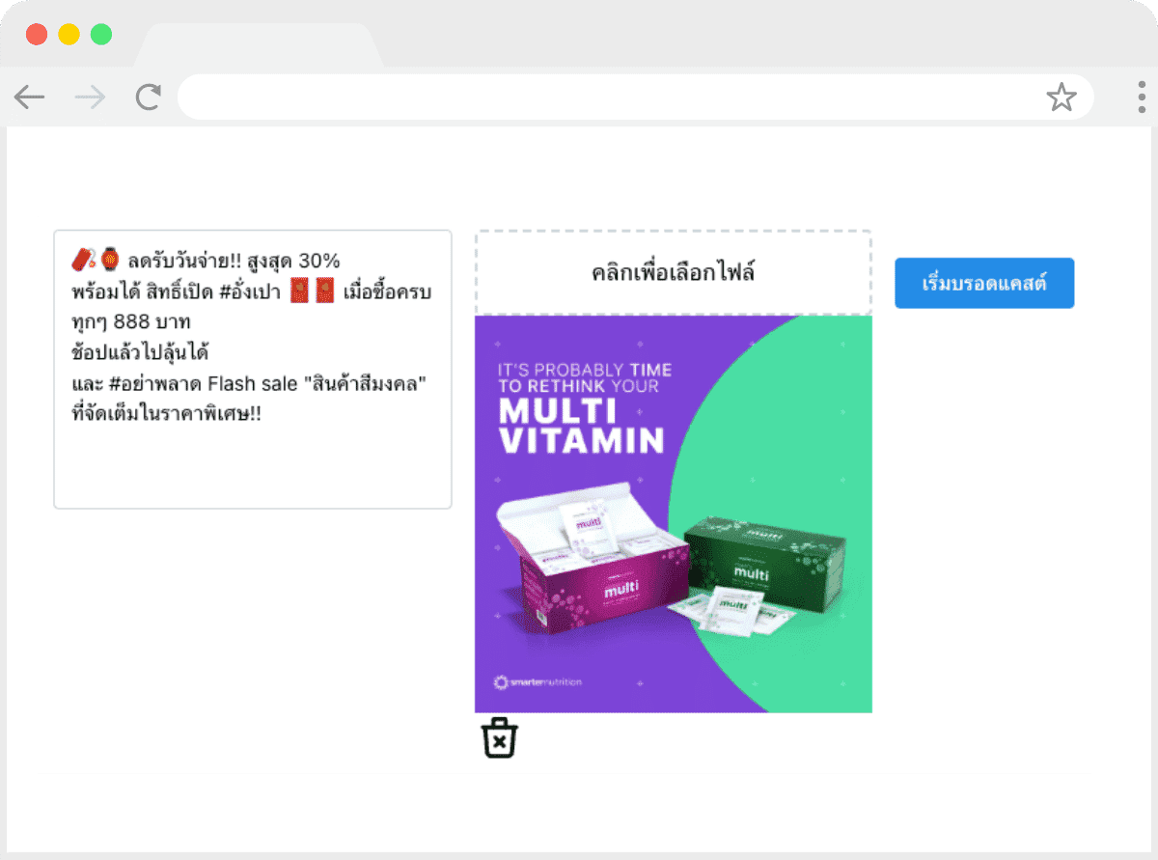Click inside the broadcast message text box
The width and height of the screenshot is (1158, 860).
point(253,370)
